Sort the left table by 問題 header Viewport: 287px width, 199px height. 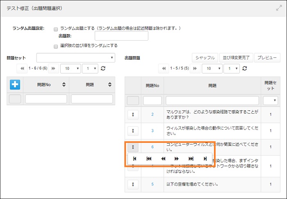click(92, 85)
